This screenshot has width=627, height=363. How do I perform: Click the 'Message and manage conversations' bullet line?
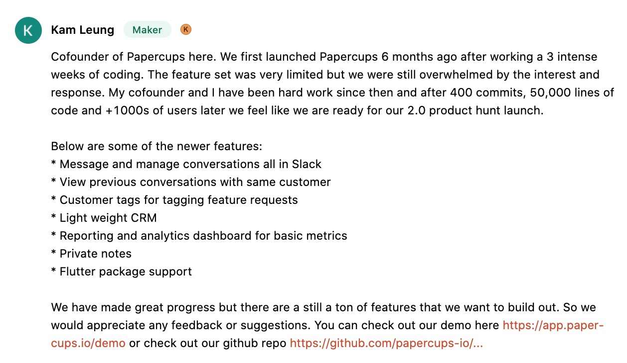[186, 164]
